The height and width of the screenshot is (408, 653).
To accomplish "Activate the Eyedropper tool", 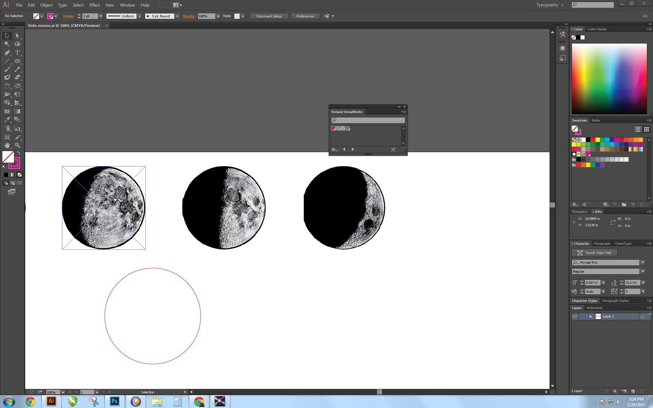I will point(7,120).
